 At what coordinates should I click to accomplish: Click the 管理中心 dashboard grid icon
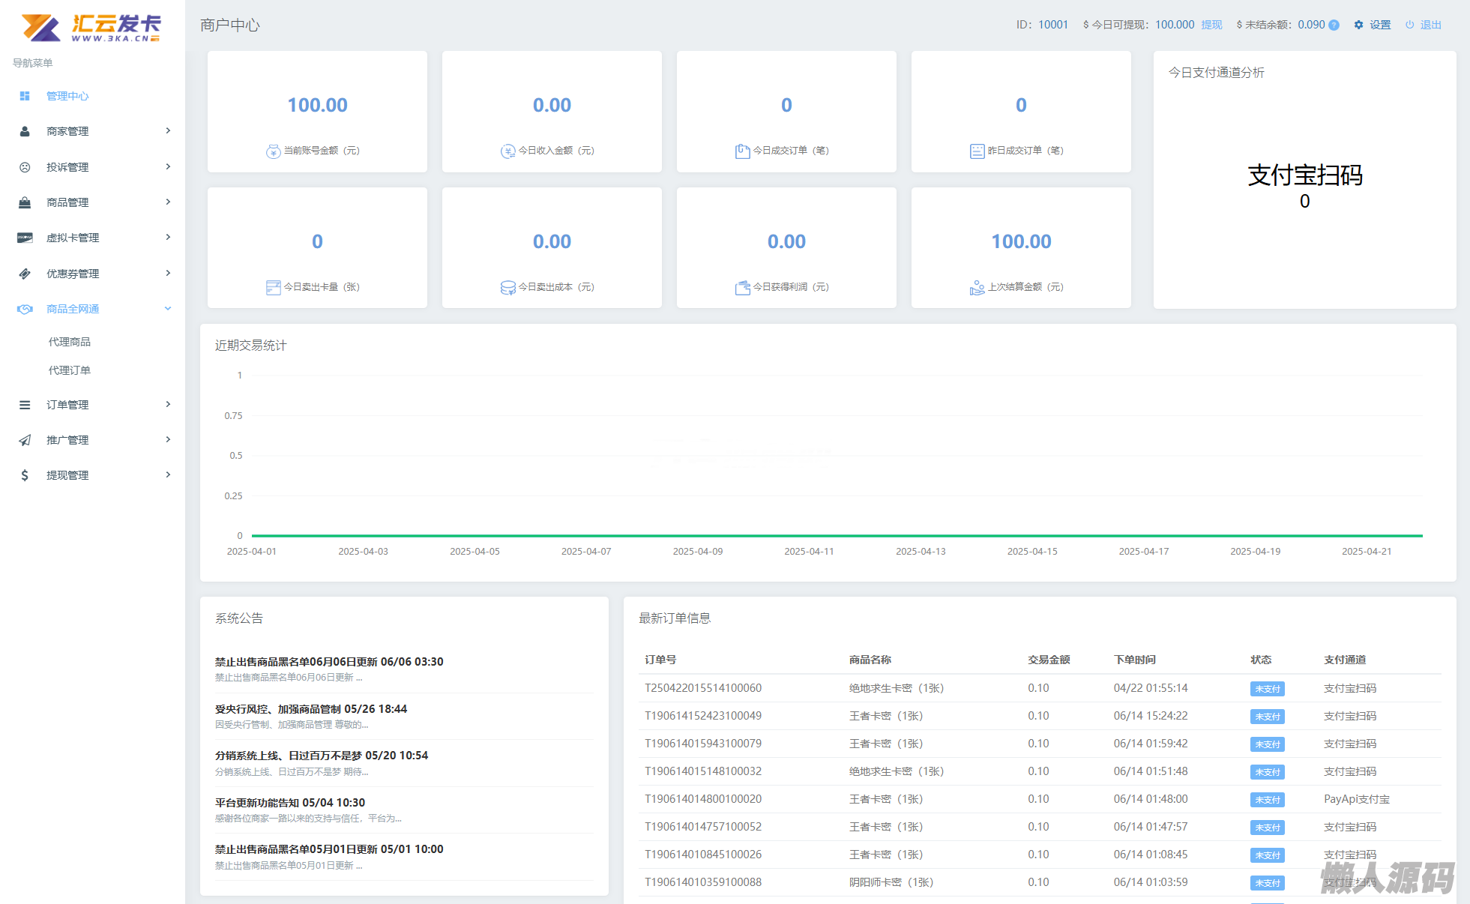tap(25, 96)
